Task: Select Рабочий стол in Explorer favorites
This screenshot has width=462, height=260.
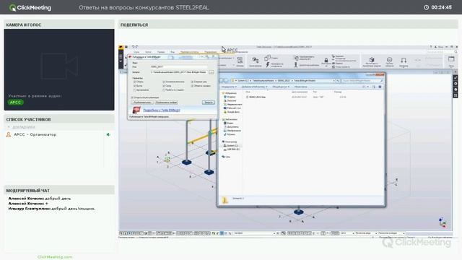Action: pos(232,108)
